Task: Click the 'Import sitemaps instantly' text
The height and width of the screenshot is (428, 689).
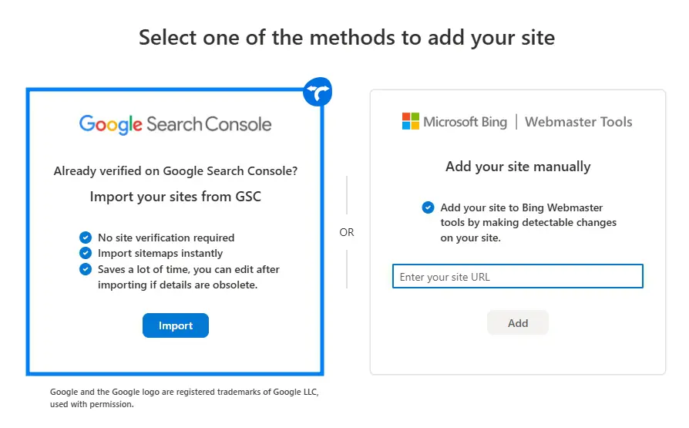Action: (x=160, y=253)
